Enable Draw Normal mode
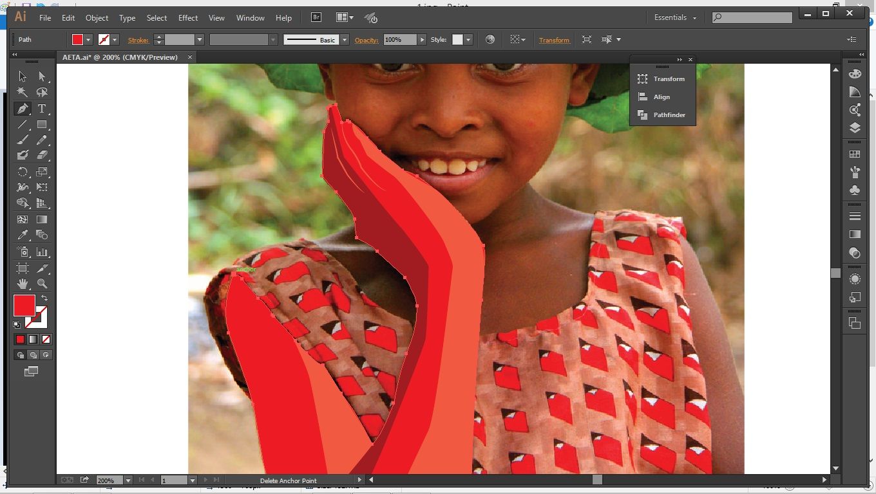The width and height of the screenshot is (876, 494). 20,355
